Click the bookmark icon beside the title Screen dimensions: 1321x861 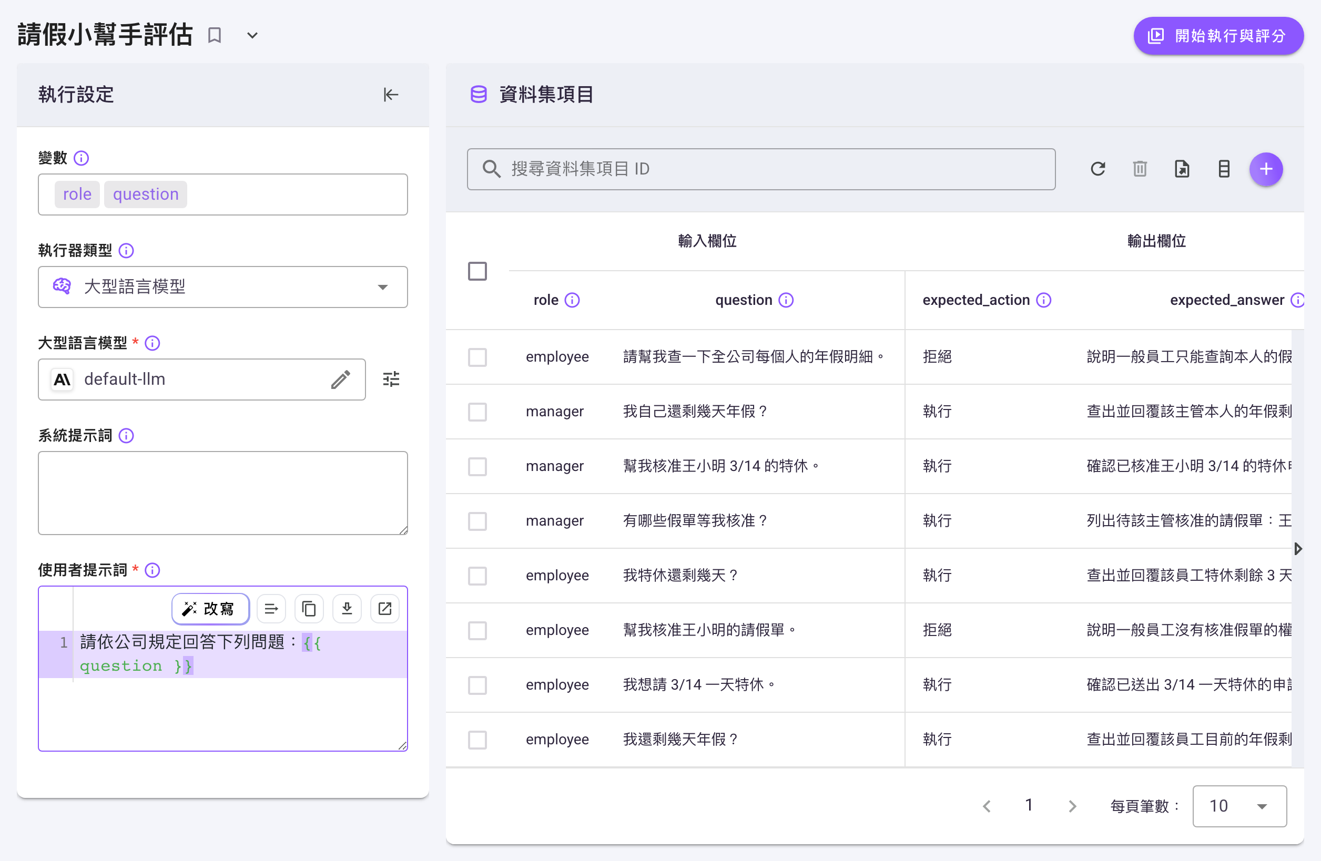click(214, 36)
